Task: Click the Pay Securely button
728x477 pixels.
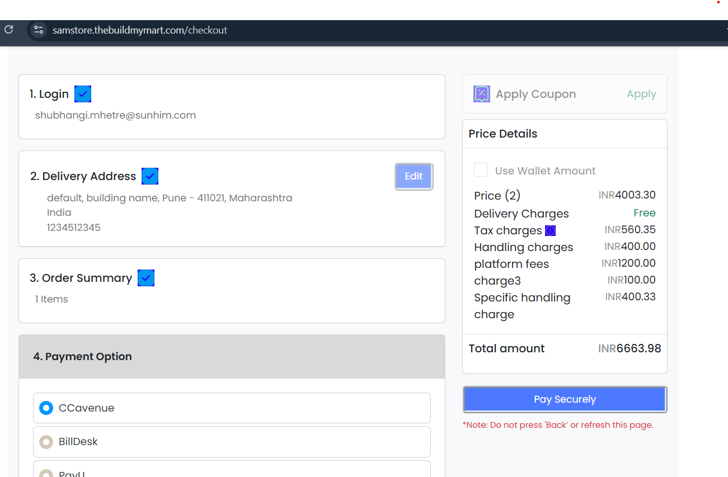Action: (x=565, y=399)
